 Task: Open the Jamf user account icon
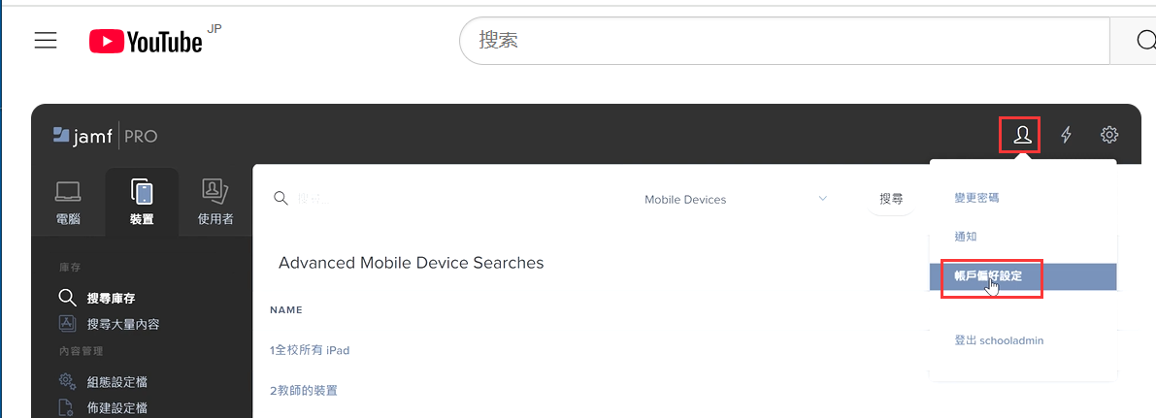tap(1021, 135)
